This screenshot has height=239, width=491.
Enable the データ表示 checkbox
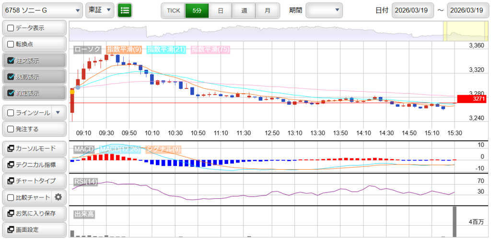click(x=11, y=28)
